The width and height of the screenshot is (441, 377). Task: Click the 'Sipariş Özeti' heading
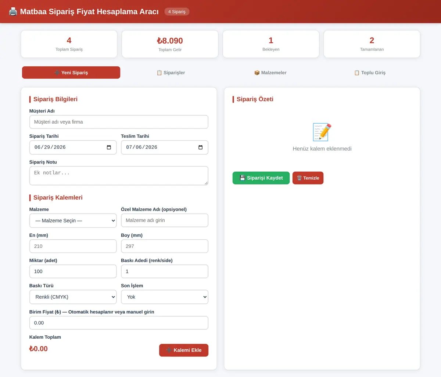255,99
